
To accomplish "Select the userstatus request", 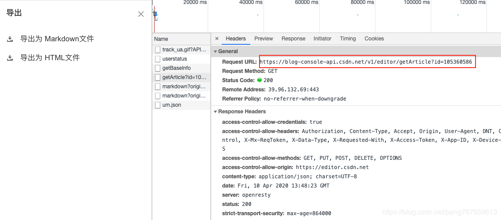I will [181, 59].
